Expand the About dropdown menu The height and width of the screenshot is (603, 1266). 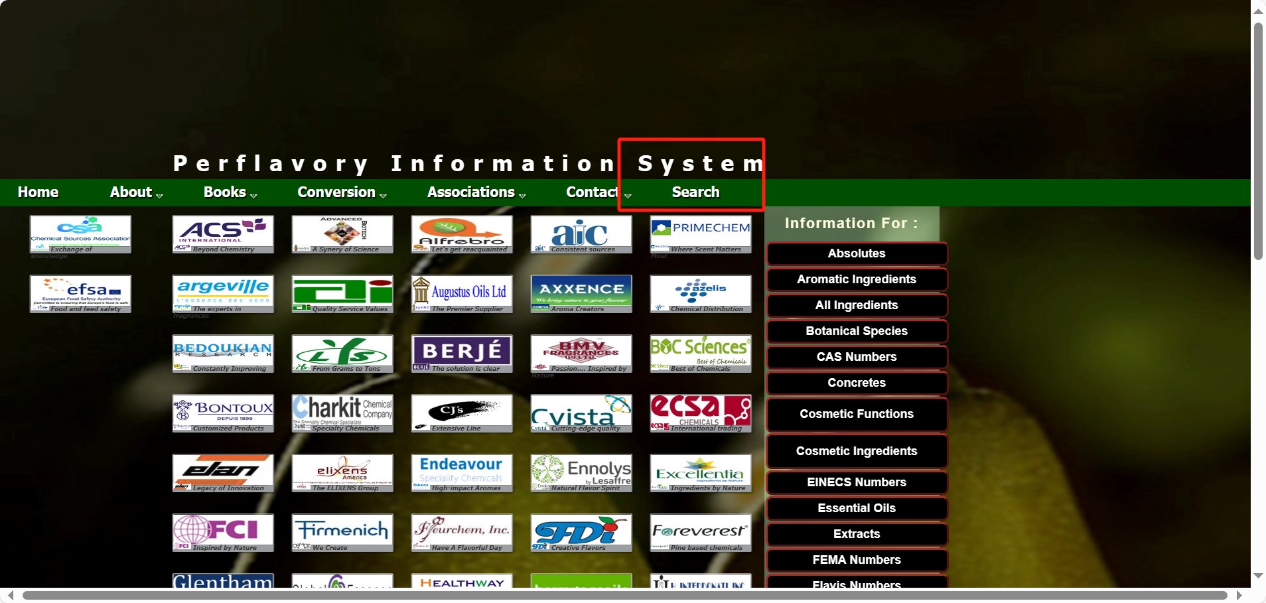135,192
